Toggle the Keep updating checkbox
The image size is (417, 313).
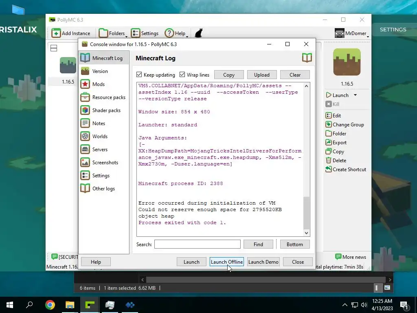click(x=139, y=75)
